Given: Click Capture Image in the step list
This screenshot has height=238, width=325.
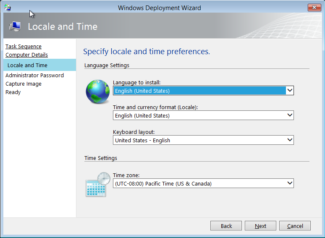Looking at the screenshot, I should tap(24, 84).
